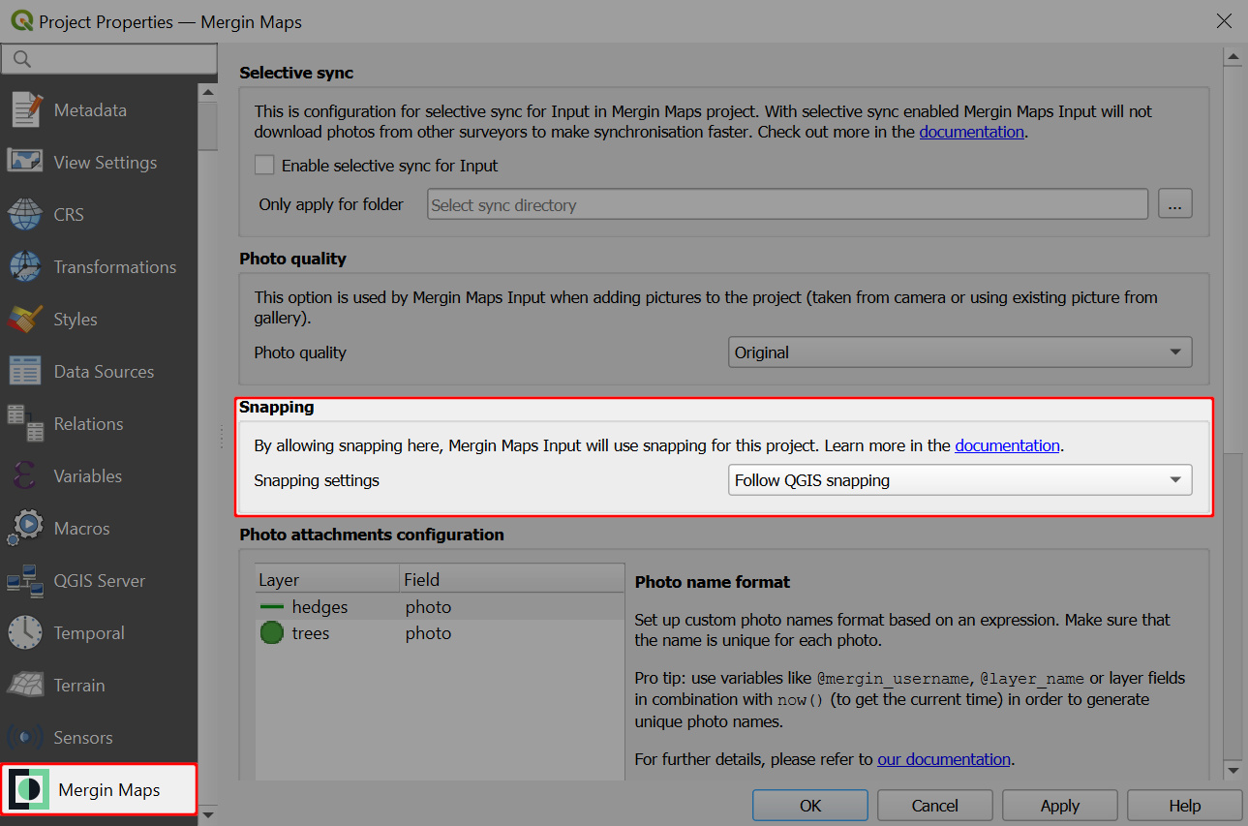Click the Field column header
The width and height of the screenshot is (1248, 826).
pyautogui.click(x=512, y=580)
